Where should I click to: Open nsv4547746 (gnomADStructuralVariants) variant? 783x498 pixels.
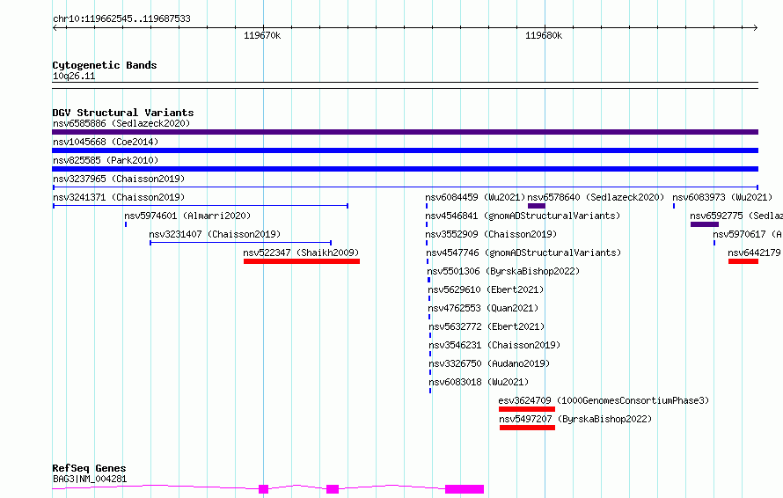click(523, 253)
